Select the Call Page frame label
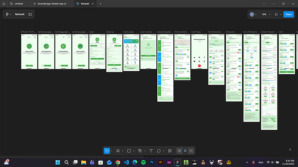Screen dimensions: 298x167 pyautogui.click(x=196, y=32)
